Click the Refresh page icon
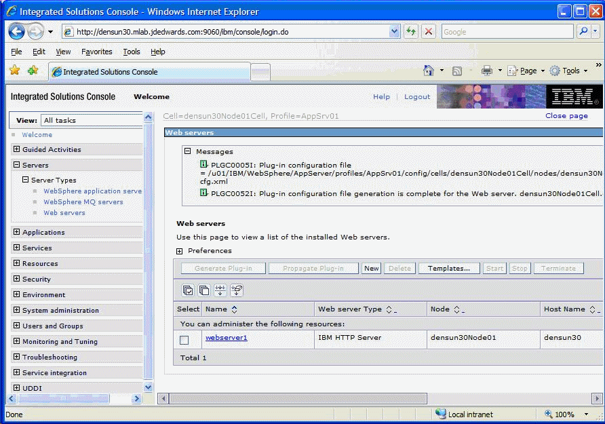605x424 pixels. [411, 31]
